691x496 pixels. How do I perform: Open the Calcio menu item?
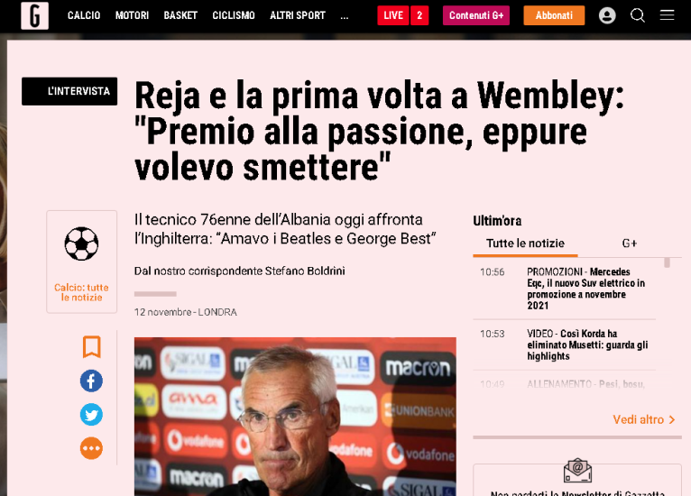click(x=84, y=15)
